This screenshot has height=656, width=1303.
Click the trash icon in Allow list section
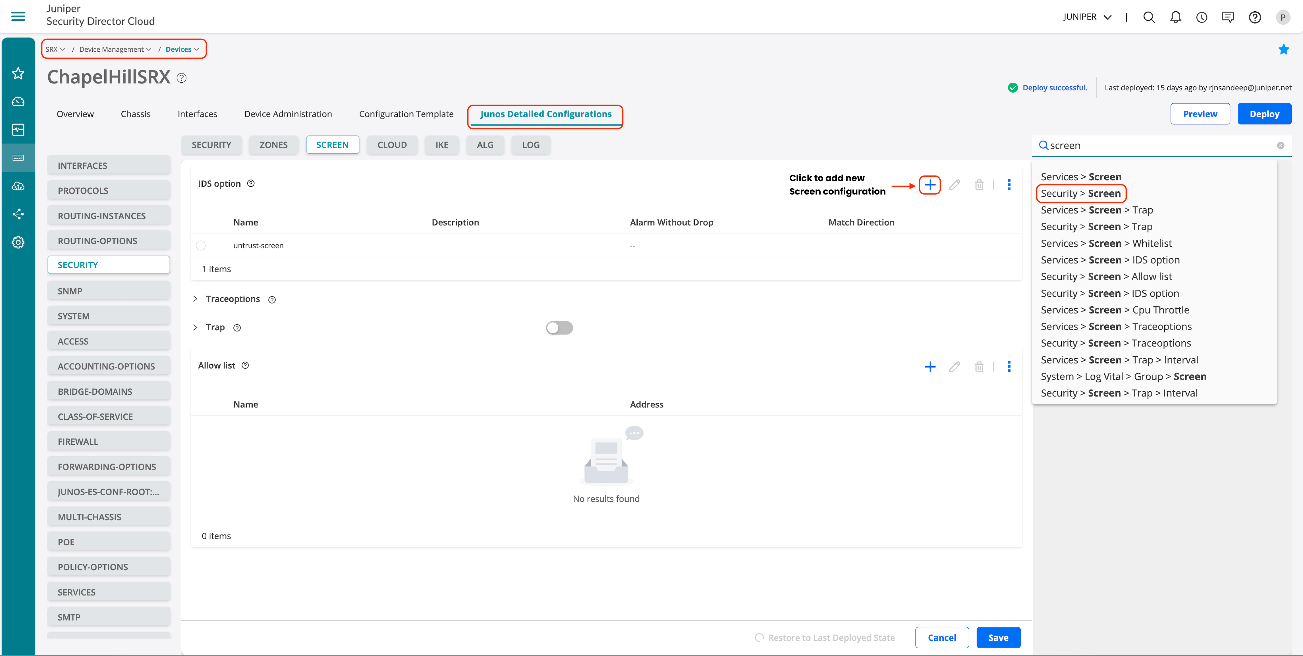click(979, 367)
